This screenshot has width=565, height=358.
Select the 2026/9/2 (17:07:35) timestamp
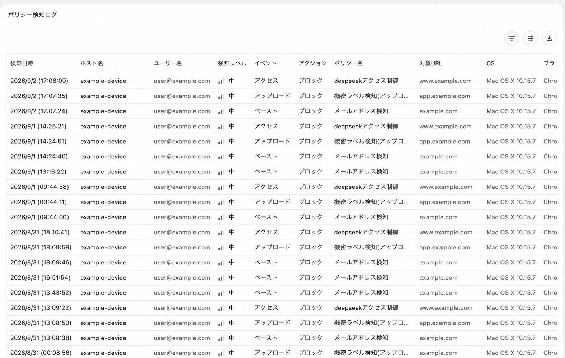coord(39,96)
